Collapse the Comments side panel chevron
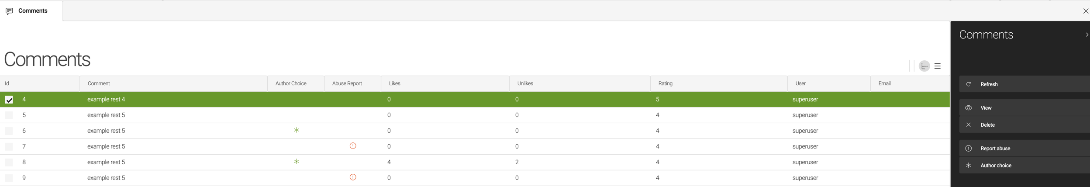The height and width of the screenshot is (187, 1090). (1086, 35)
